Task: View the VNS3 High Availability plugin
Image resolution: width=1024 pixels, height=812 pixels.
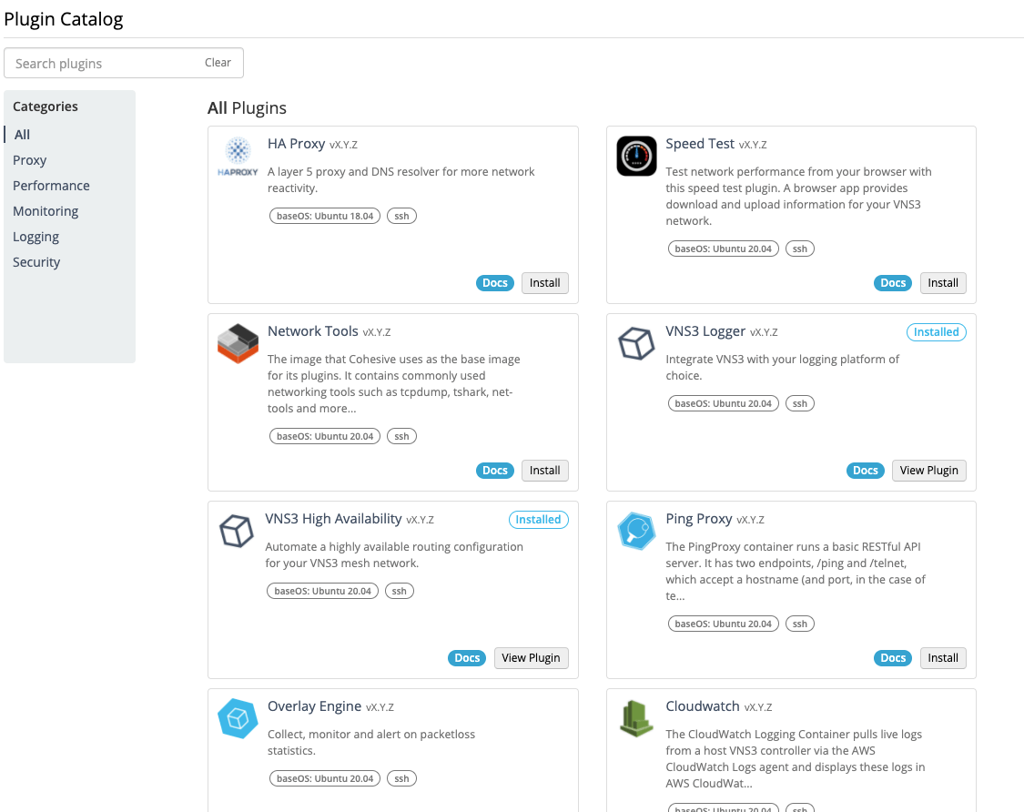Action: click(531, 658)
